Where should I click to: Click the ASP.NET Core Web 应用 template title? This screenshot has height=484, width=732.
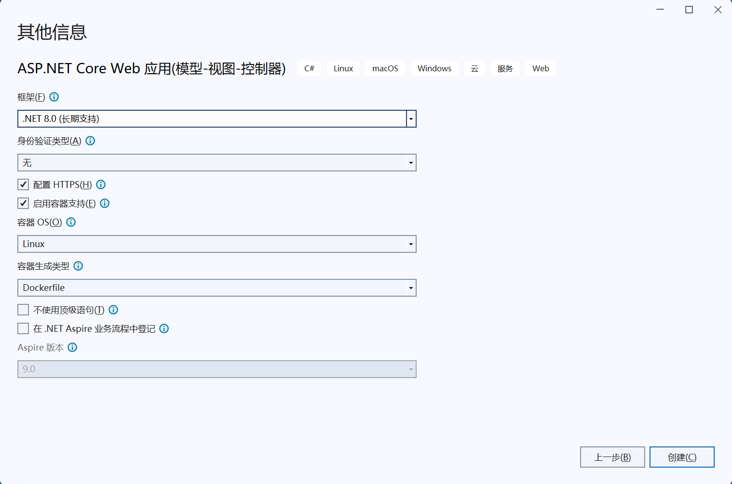tap(151, 68)
